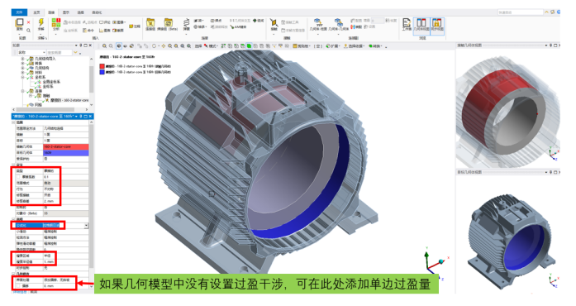576x306 pixels.
Task: Collapse the ribbon with the up chevron
Action: coord(546,12)
